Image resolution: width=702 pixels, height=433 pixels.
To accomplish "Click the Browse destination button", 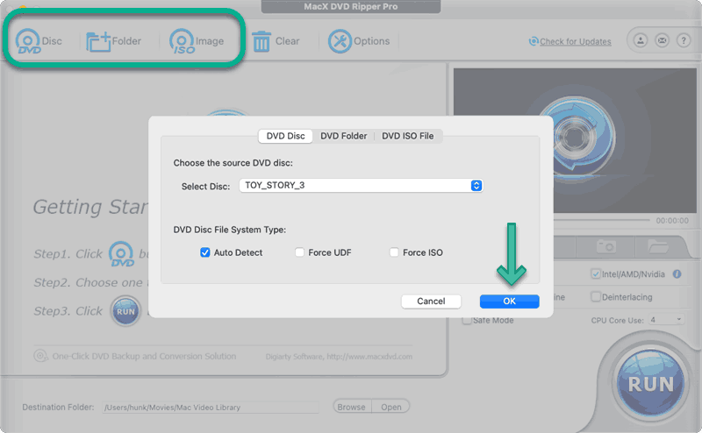I will [352, 407].
